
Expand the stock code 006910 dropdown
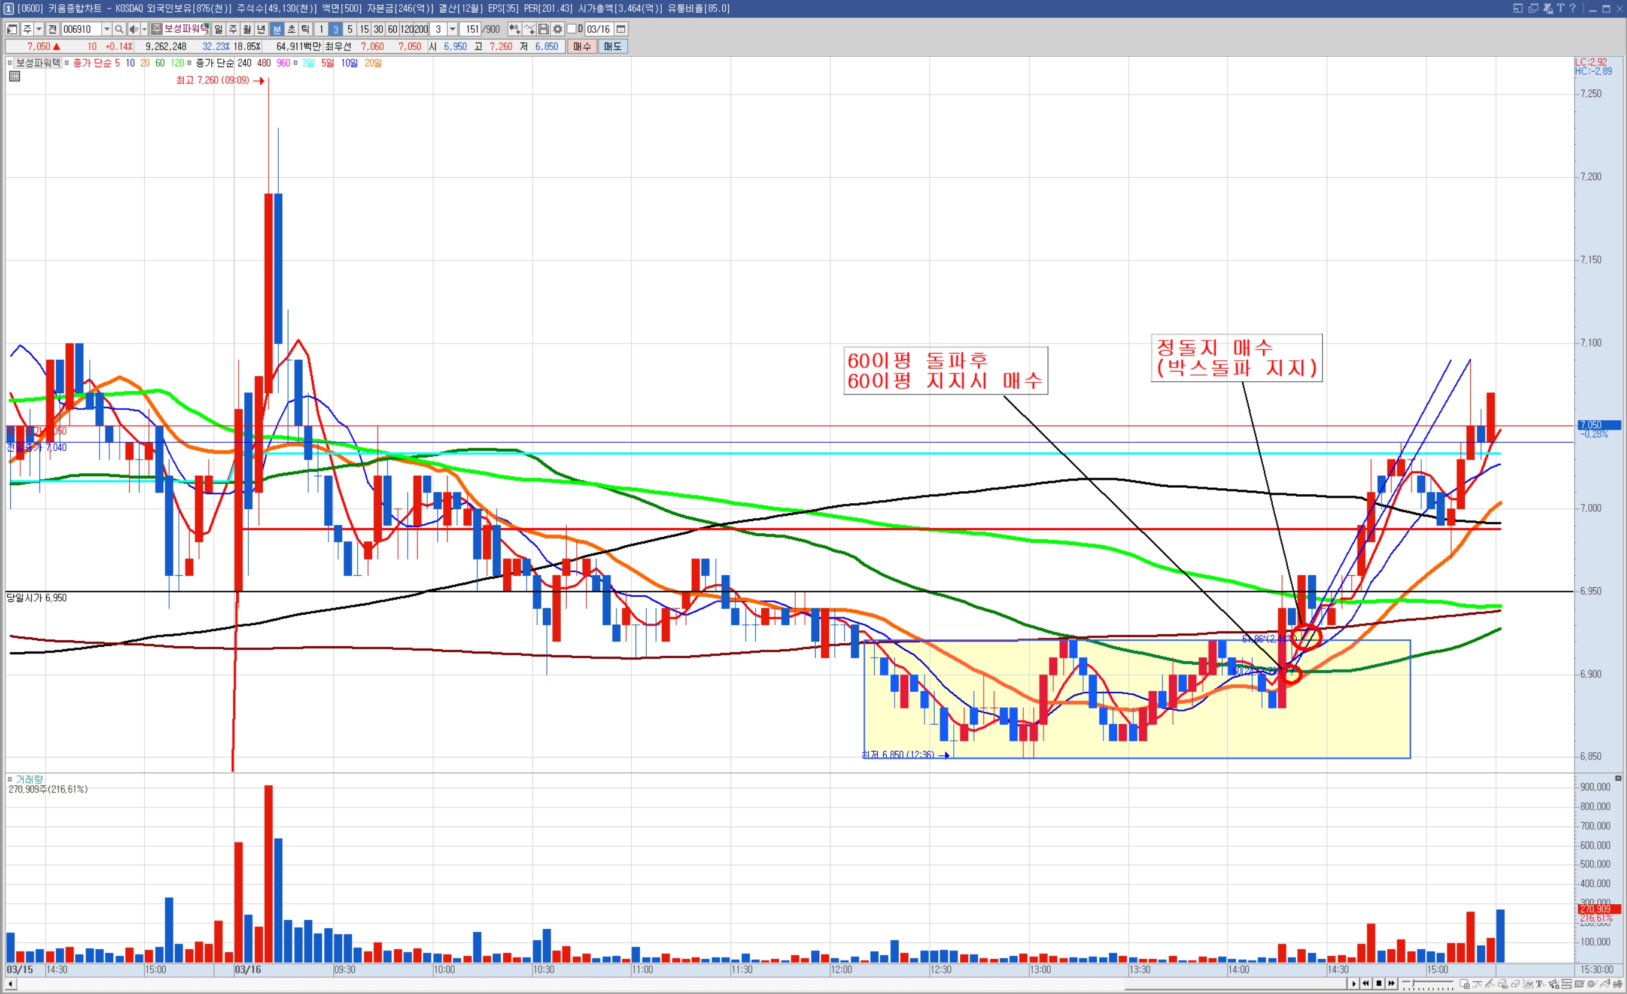click(x=107, y=29)
